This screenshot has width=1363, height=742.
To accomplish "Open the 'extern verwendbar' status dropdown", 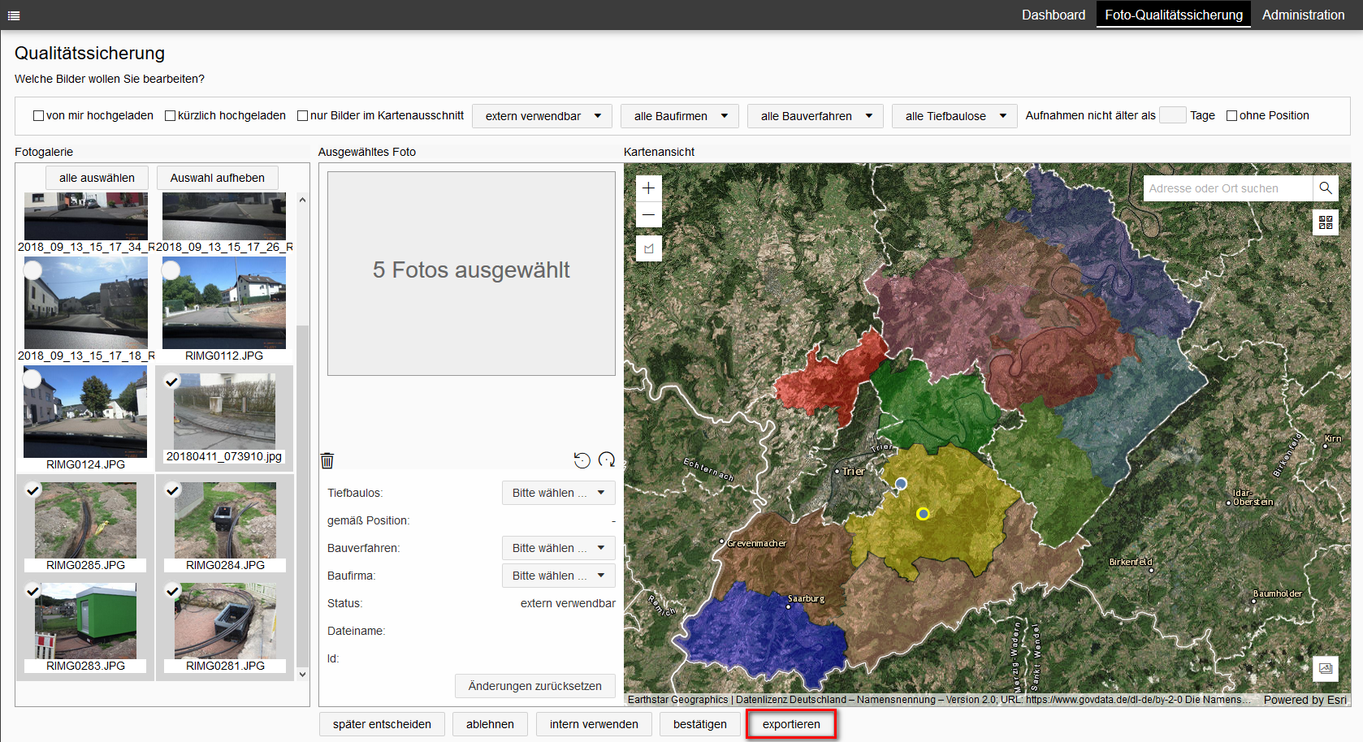I will point(543,116).
